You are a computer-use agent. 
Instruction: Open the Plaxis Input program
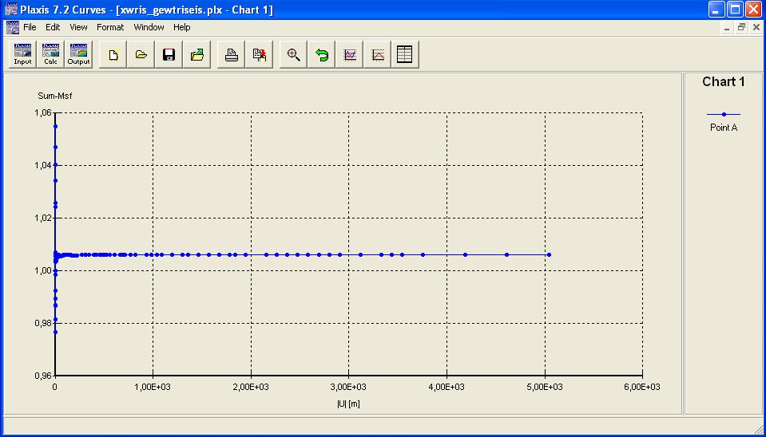(x=22, y=54)
